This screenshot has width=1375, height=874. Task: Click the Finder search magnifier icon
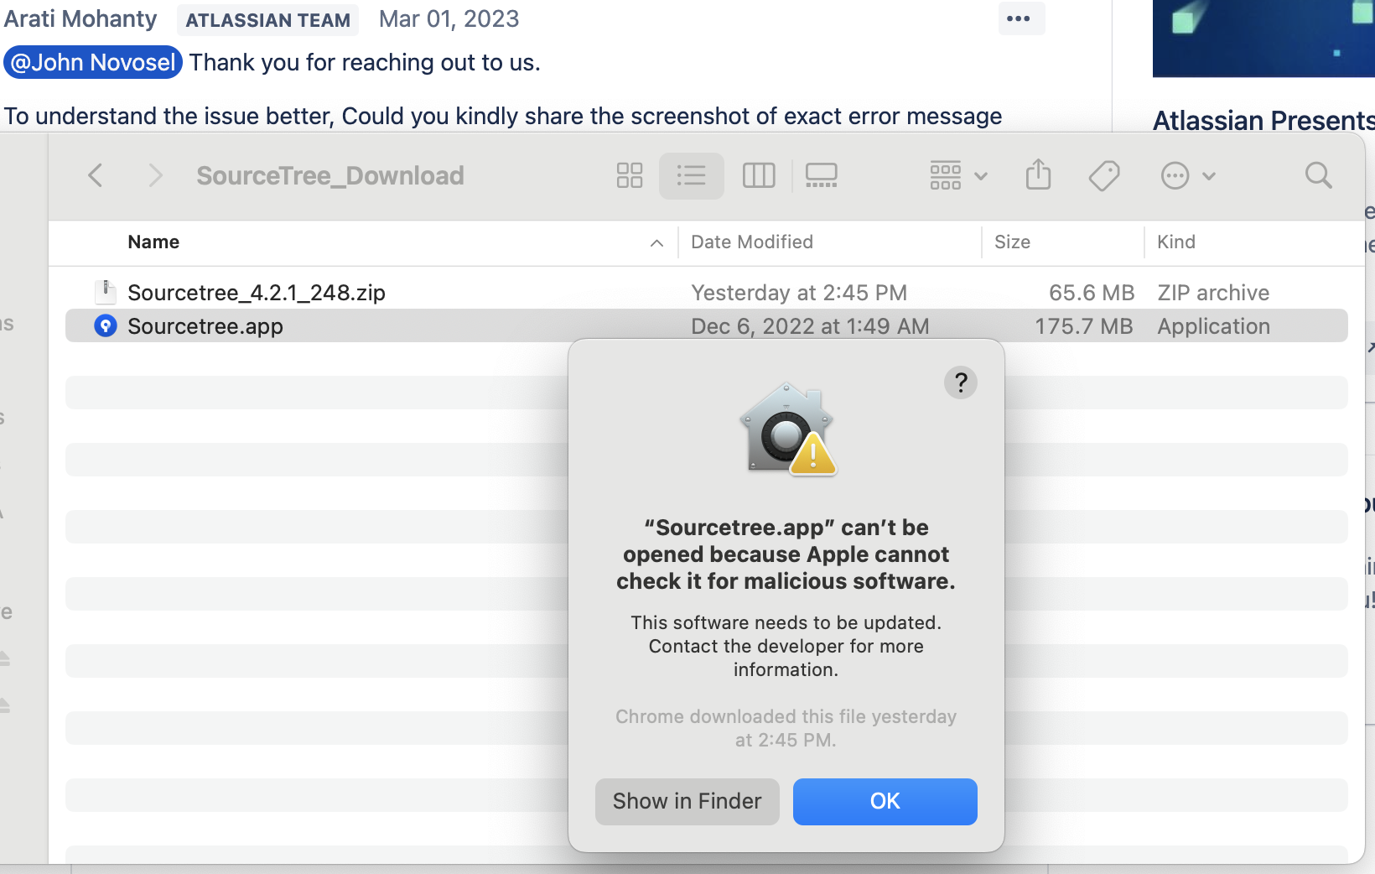pos(1318,175)
